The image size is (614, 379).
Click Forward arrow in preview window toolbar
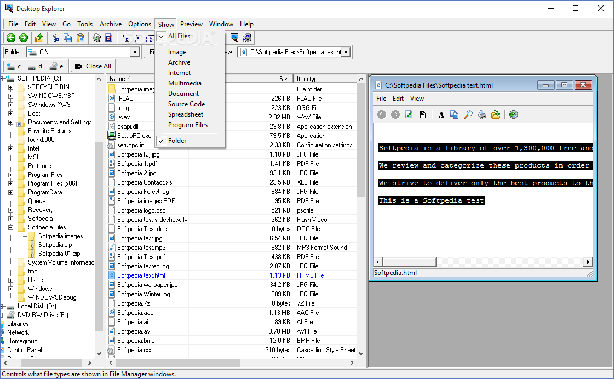point(395,114)
